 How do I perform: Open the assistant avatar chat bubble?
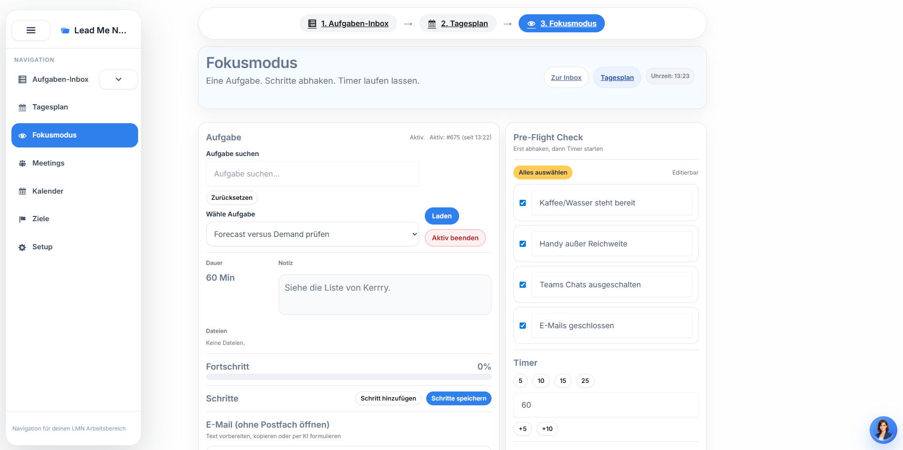(x=883, y=430)
